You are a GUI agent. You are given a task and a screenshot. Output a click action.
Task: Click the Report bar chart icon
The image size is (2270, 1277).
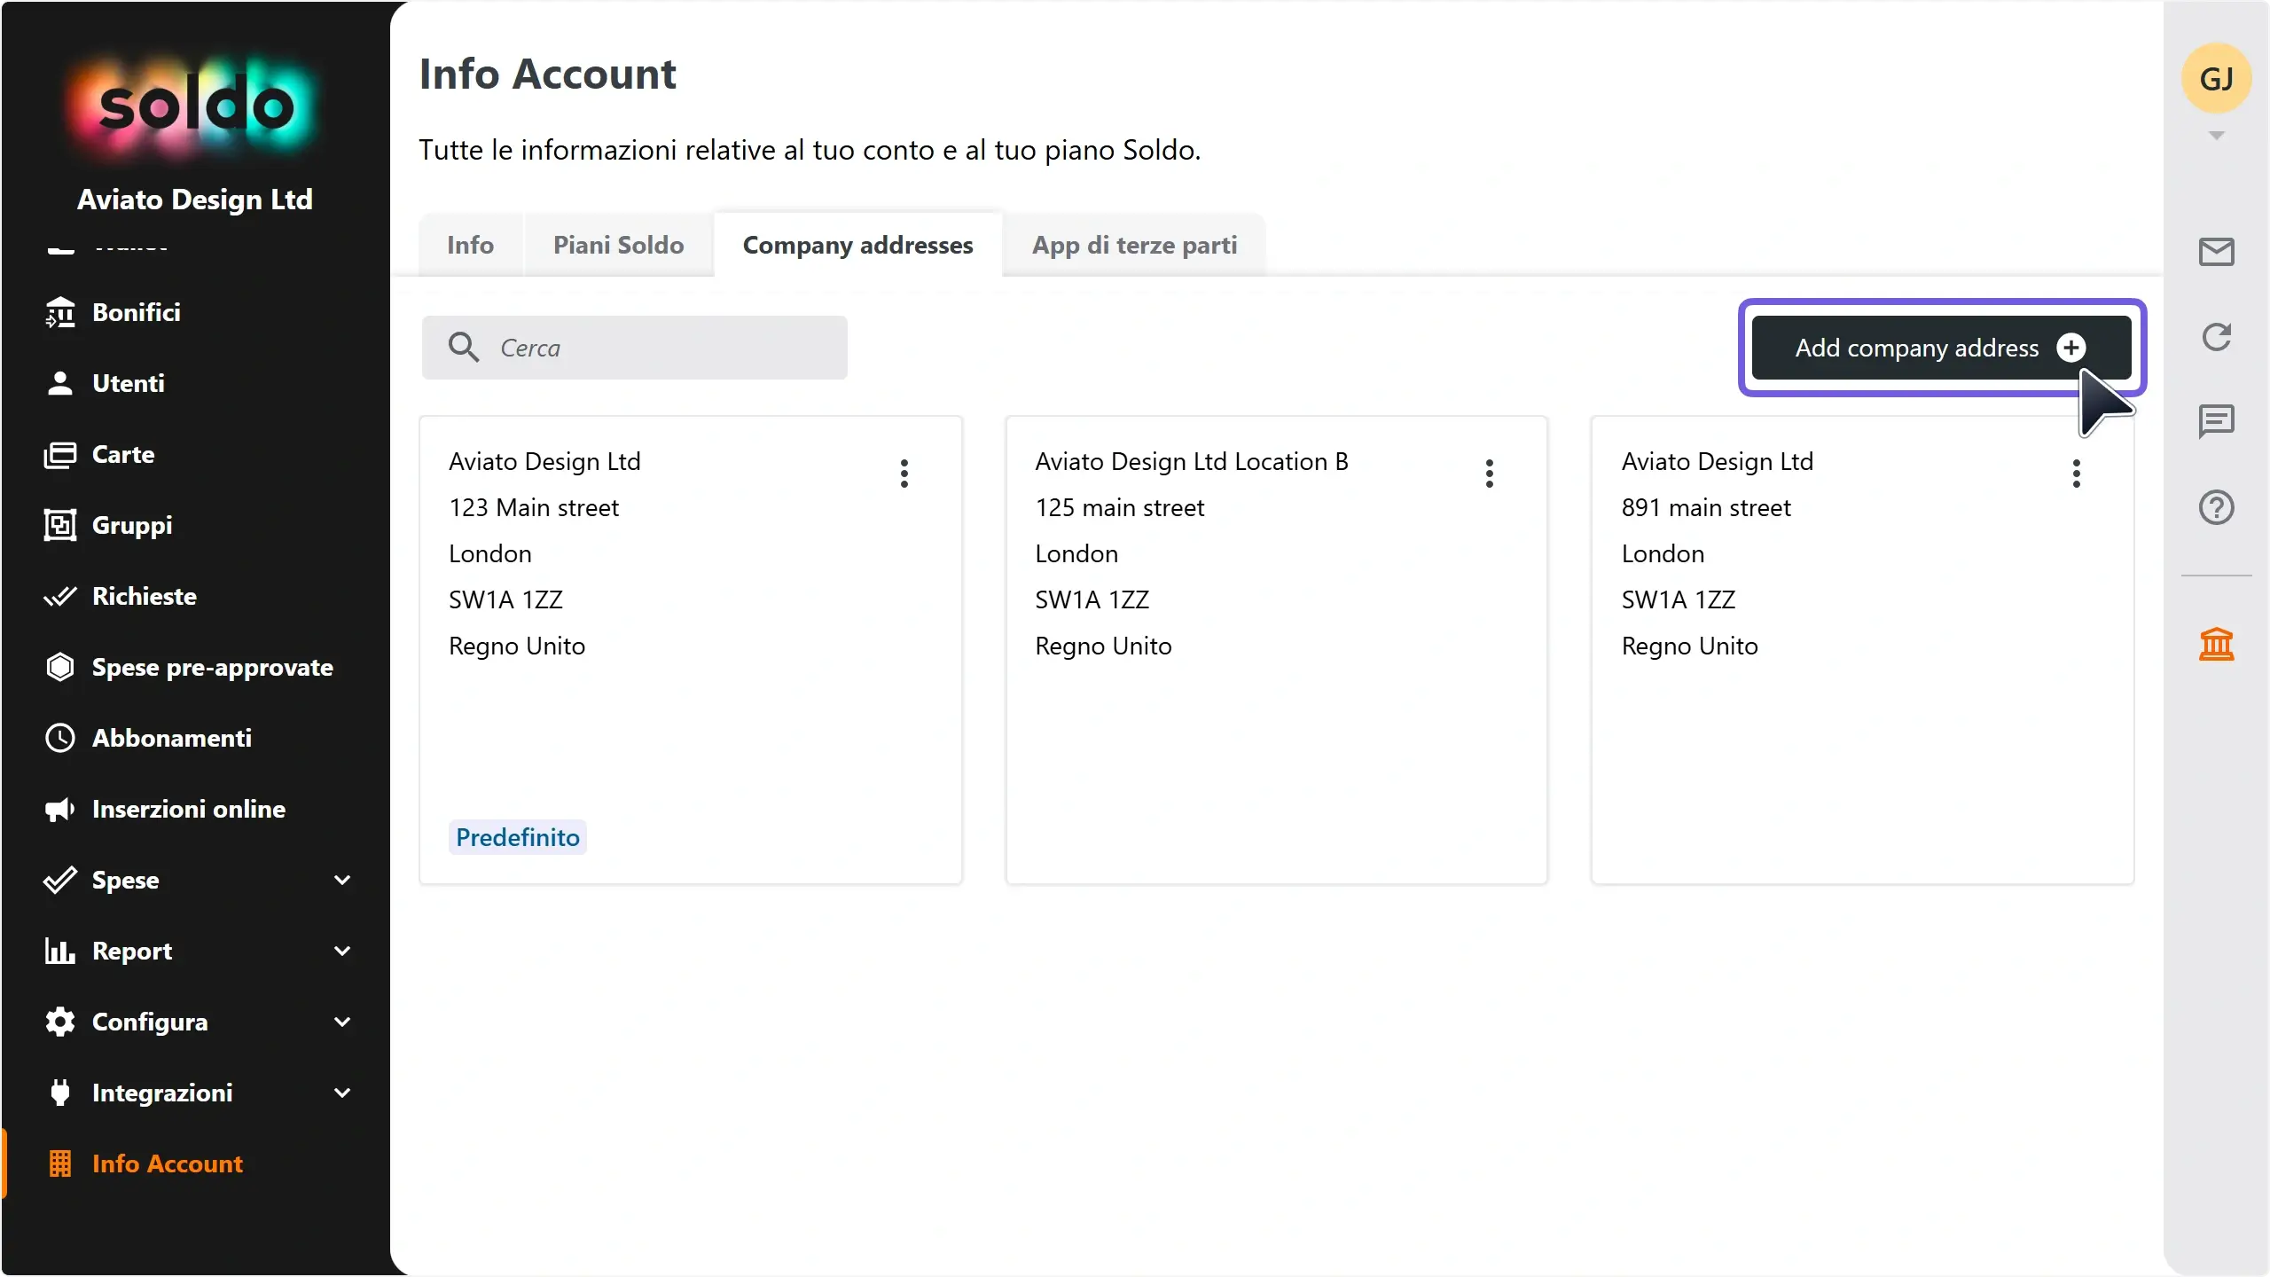59,951
